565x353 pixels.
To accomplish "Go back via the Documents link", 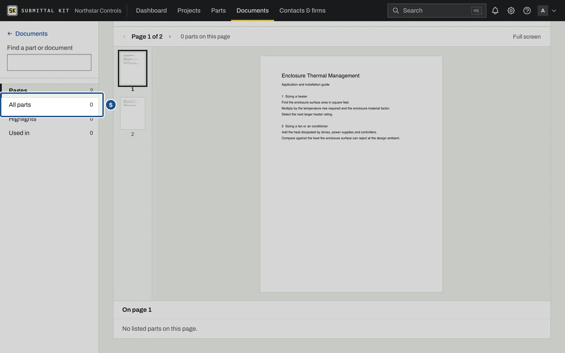I will [28, 34].
